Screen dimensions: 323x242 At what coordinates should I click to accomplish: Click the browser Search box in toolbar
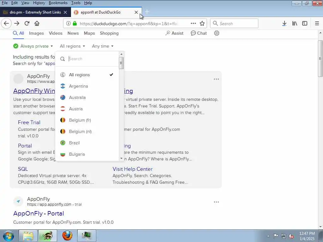234,23
